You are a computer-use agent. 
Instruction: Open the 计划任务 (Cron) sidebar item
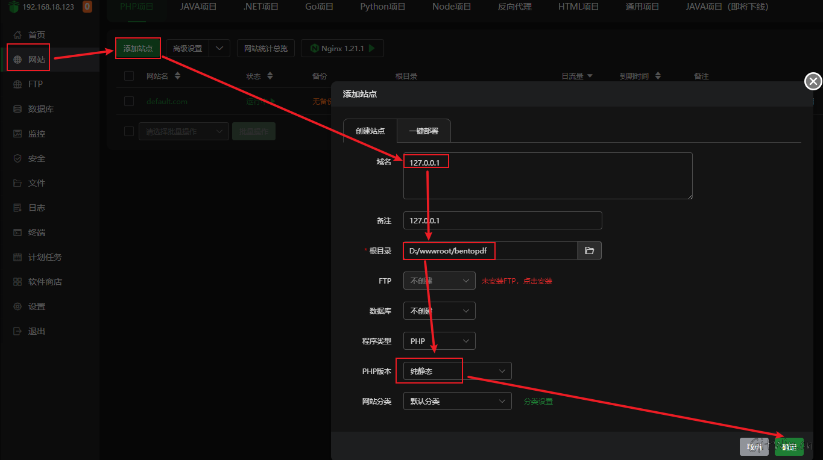point(45,257)
